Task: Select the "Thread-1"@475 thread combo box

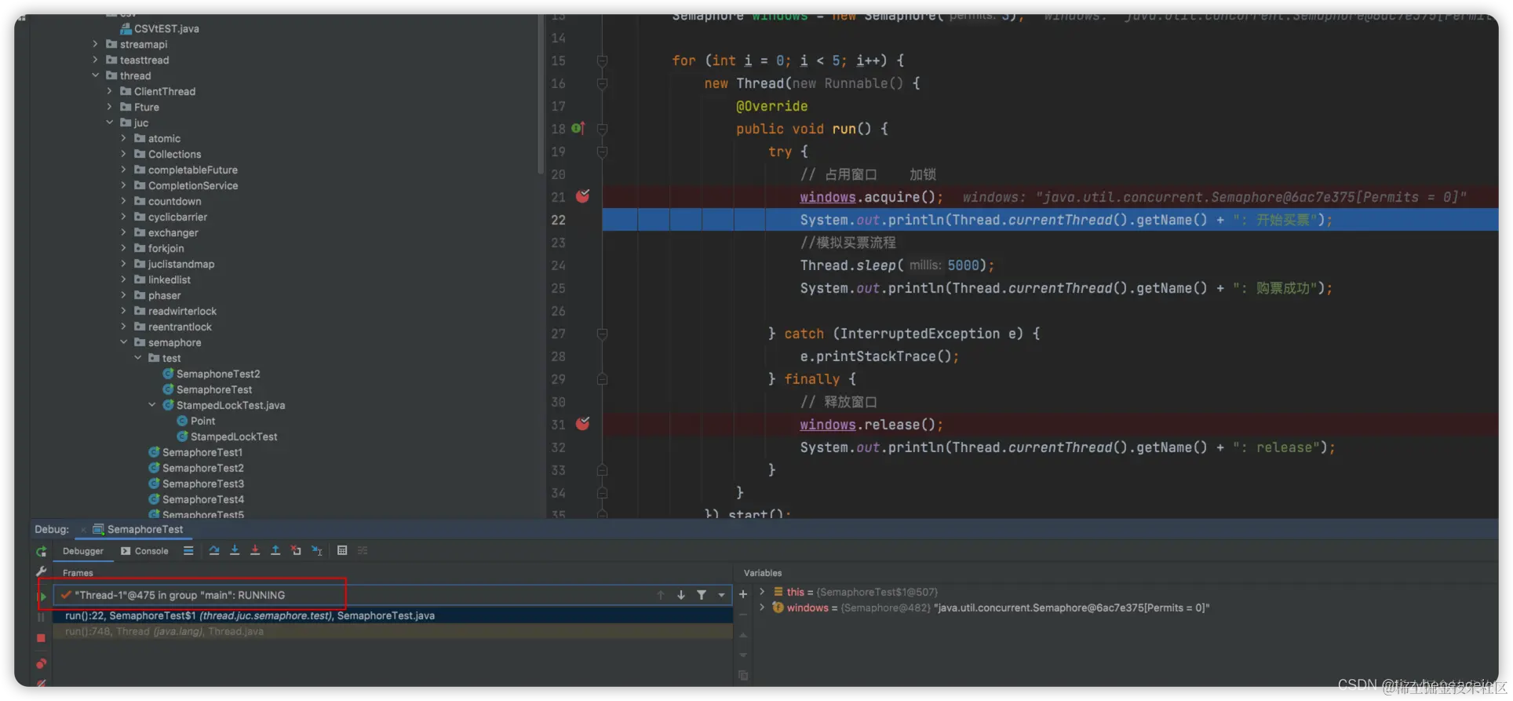Action: [392, 595]
